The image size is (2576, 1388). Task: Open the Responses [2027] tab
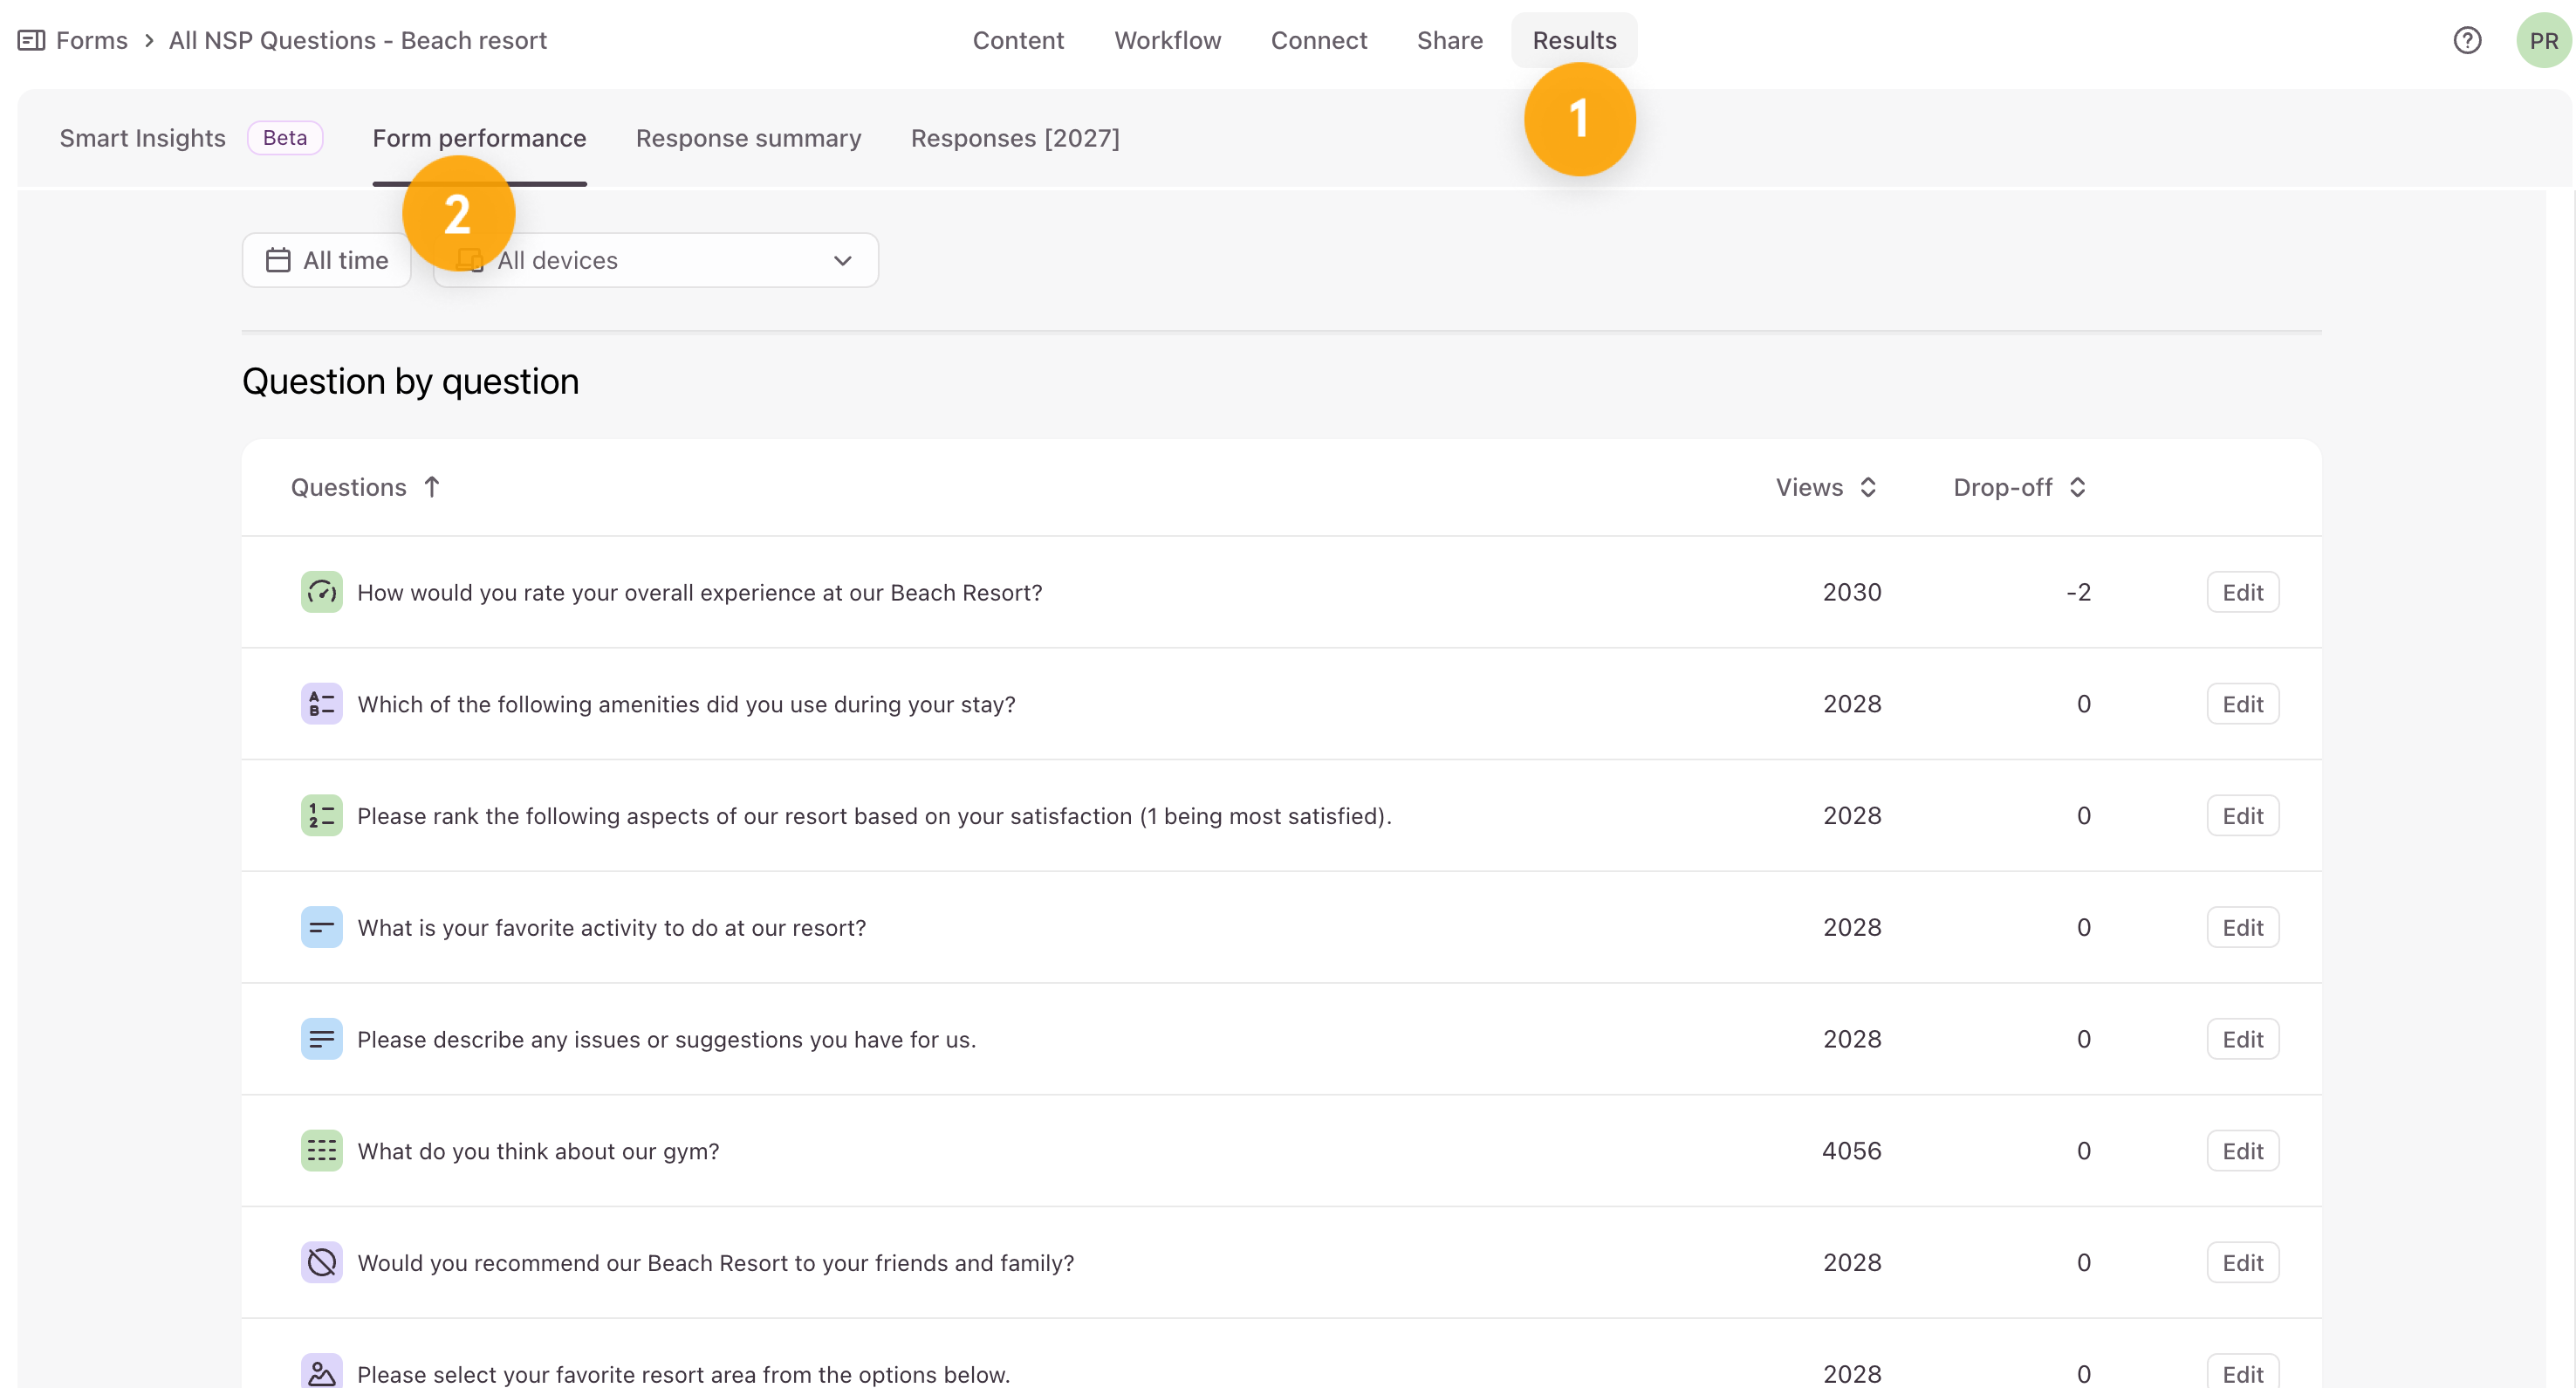1015,138
